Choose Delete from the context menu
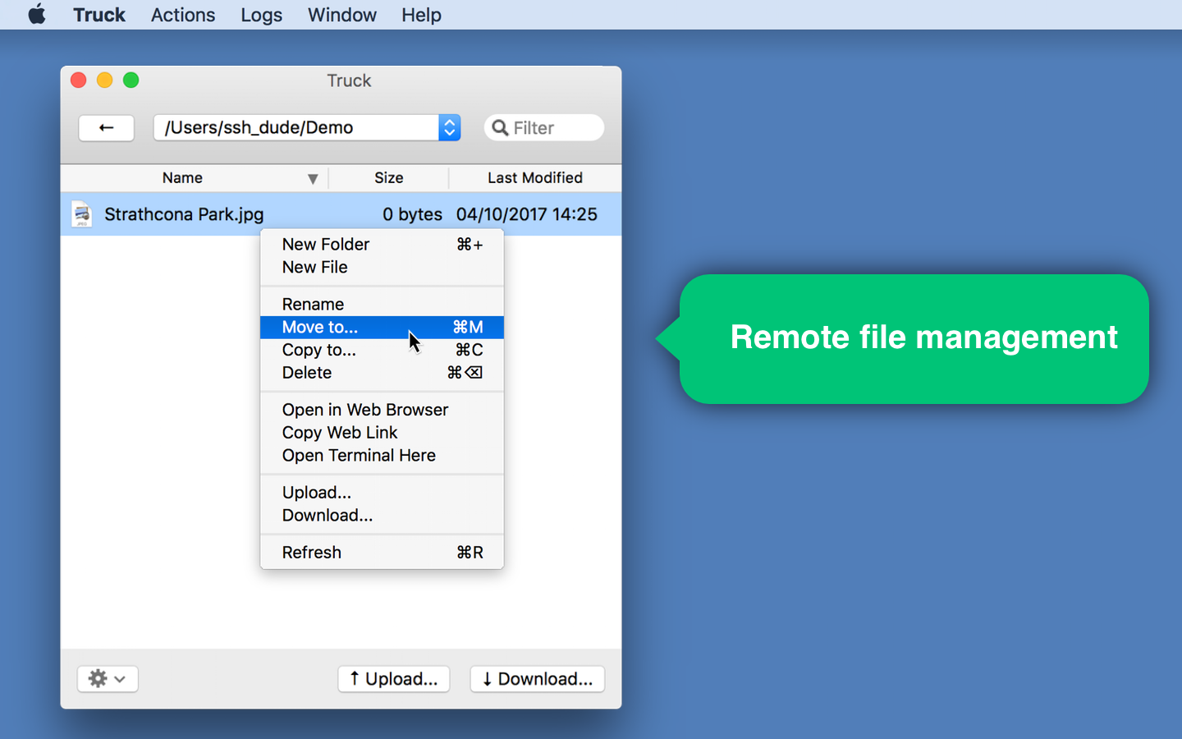1182x739 pixels. tap(382, 373)
